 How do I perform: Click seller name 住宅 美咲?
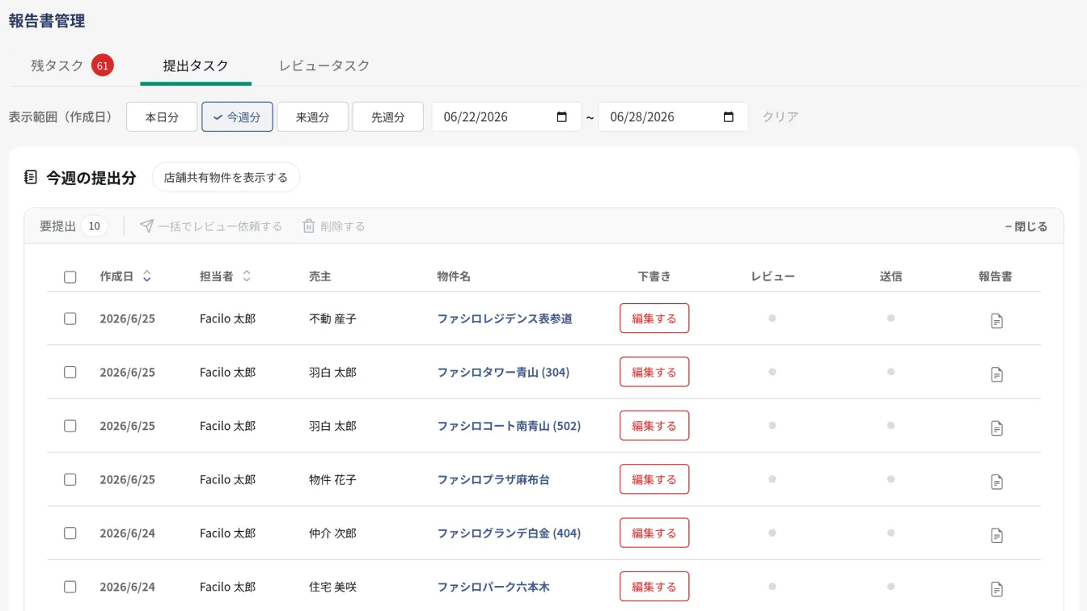tap(332, 587)
